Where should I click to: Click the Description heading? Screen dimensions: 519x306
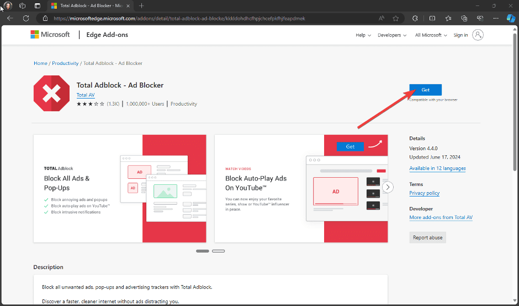click(x=49, y=267)
